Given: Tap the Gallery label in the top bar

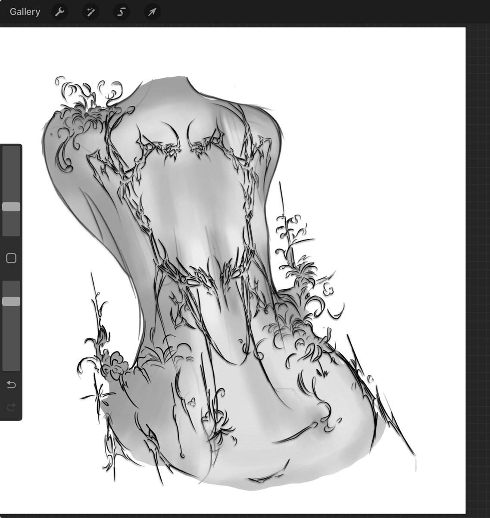Looking at the screenshot, I should pyautogui.click(x=24, y=12).
